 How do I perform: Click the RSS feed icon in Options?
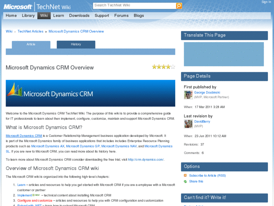point(185,175)
